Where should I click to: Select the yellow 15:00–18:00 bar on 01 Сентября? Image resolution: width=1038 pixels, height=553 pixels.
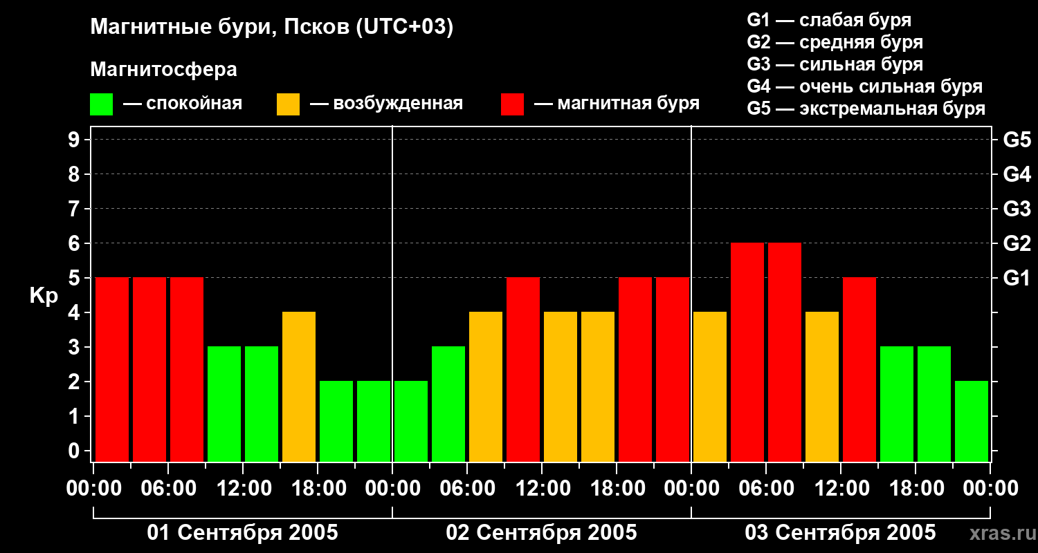point(299,386)
